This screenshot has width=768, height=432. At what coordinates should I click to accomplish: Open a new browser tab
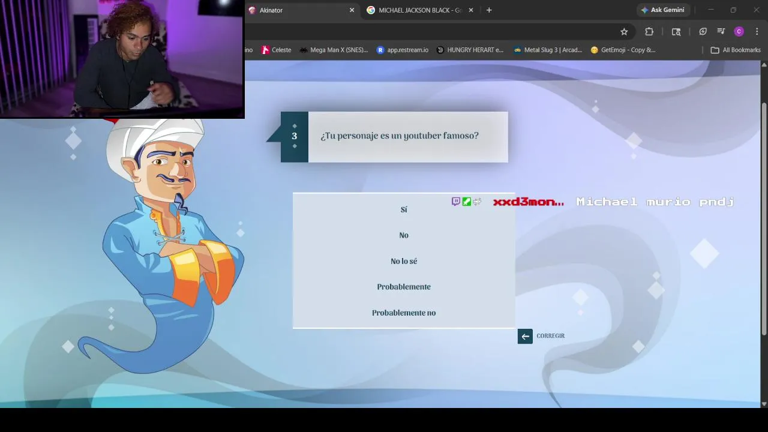click(x=489, y=10)
